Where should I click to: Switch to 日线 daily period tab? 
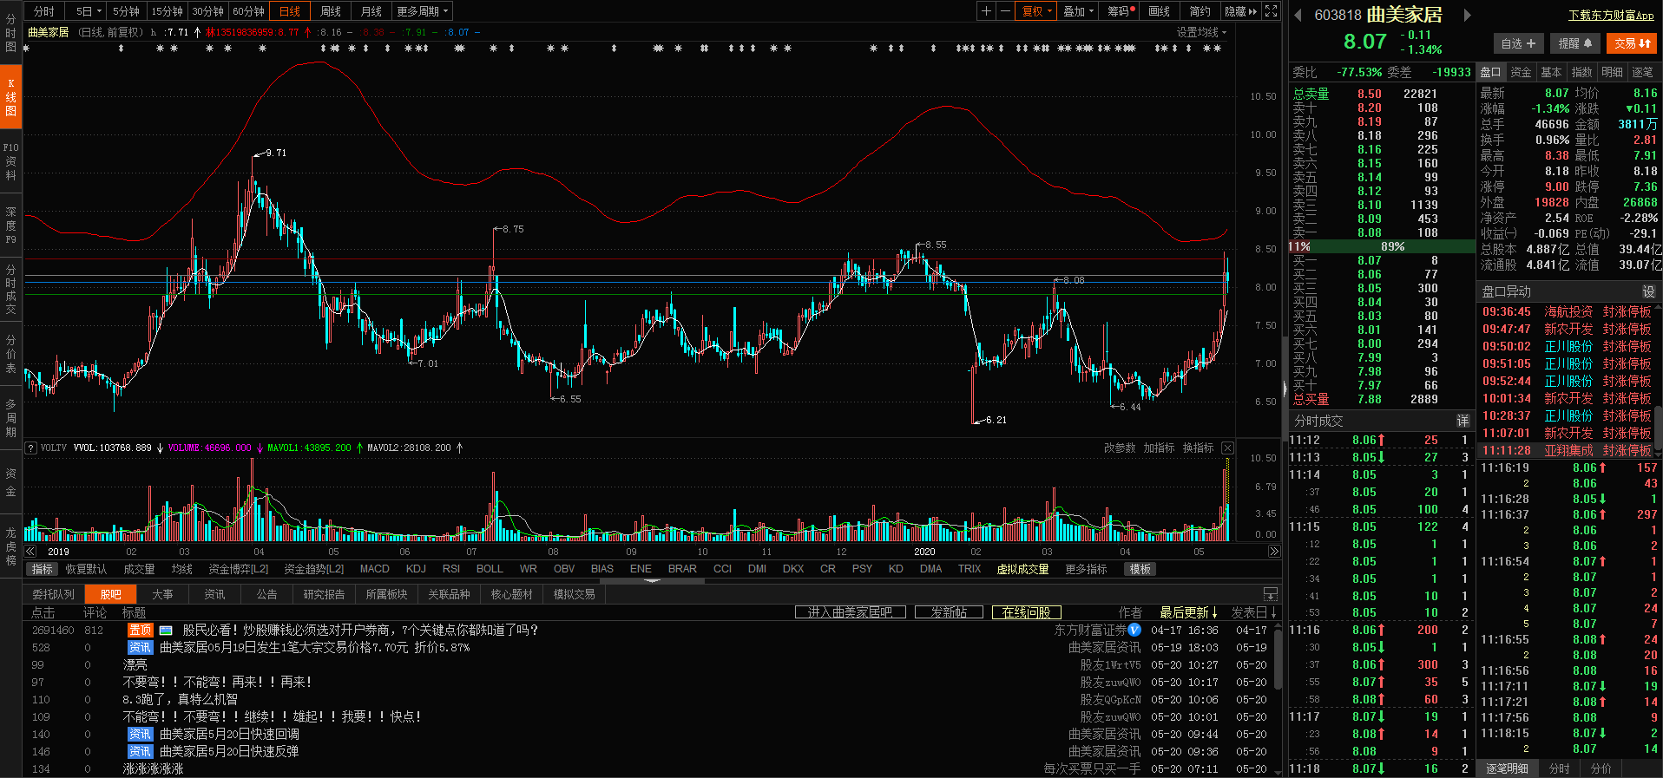289,11
